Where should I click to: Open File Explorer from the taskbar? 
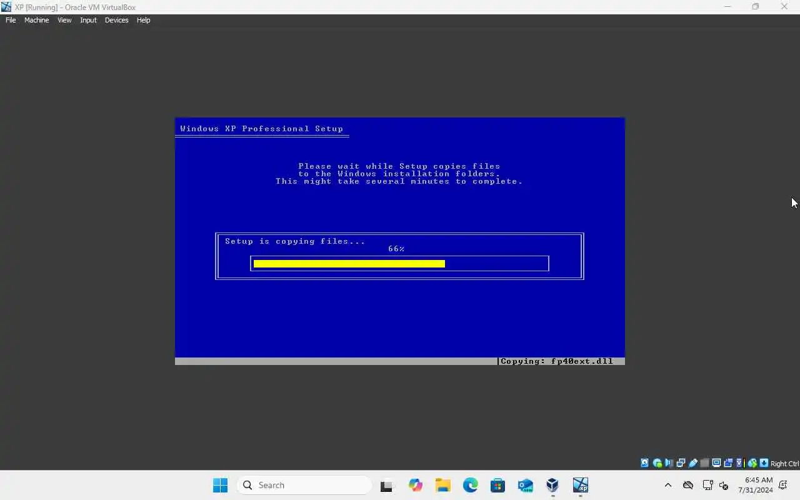click(442, 485)
